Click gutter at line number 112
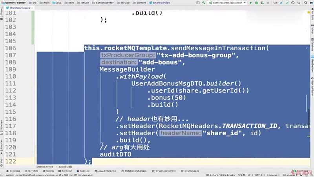This screenshot has width=314, height=177. click(x=10, y=91)
